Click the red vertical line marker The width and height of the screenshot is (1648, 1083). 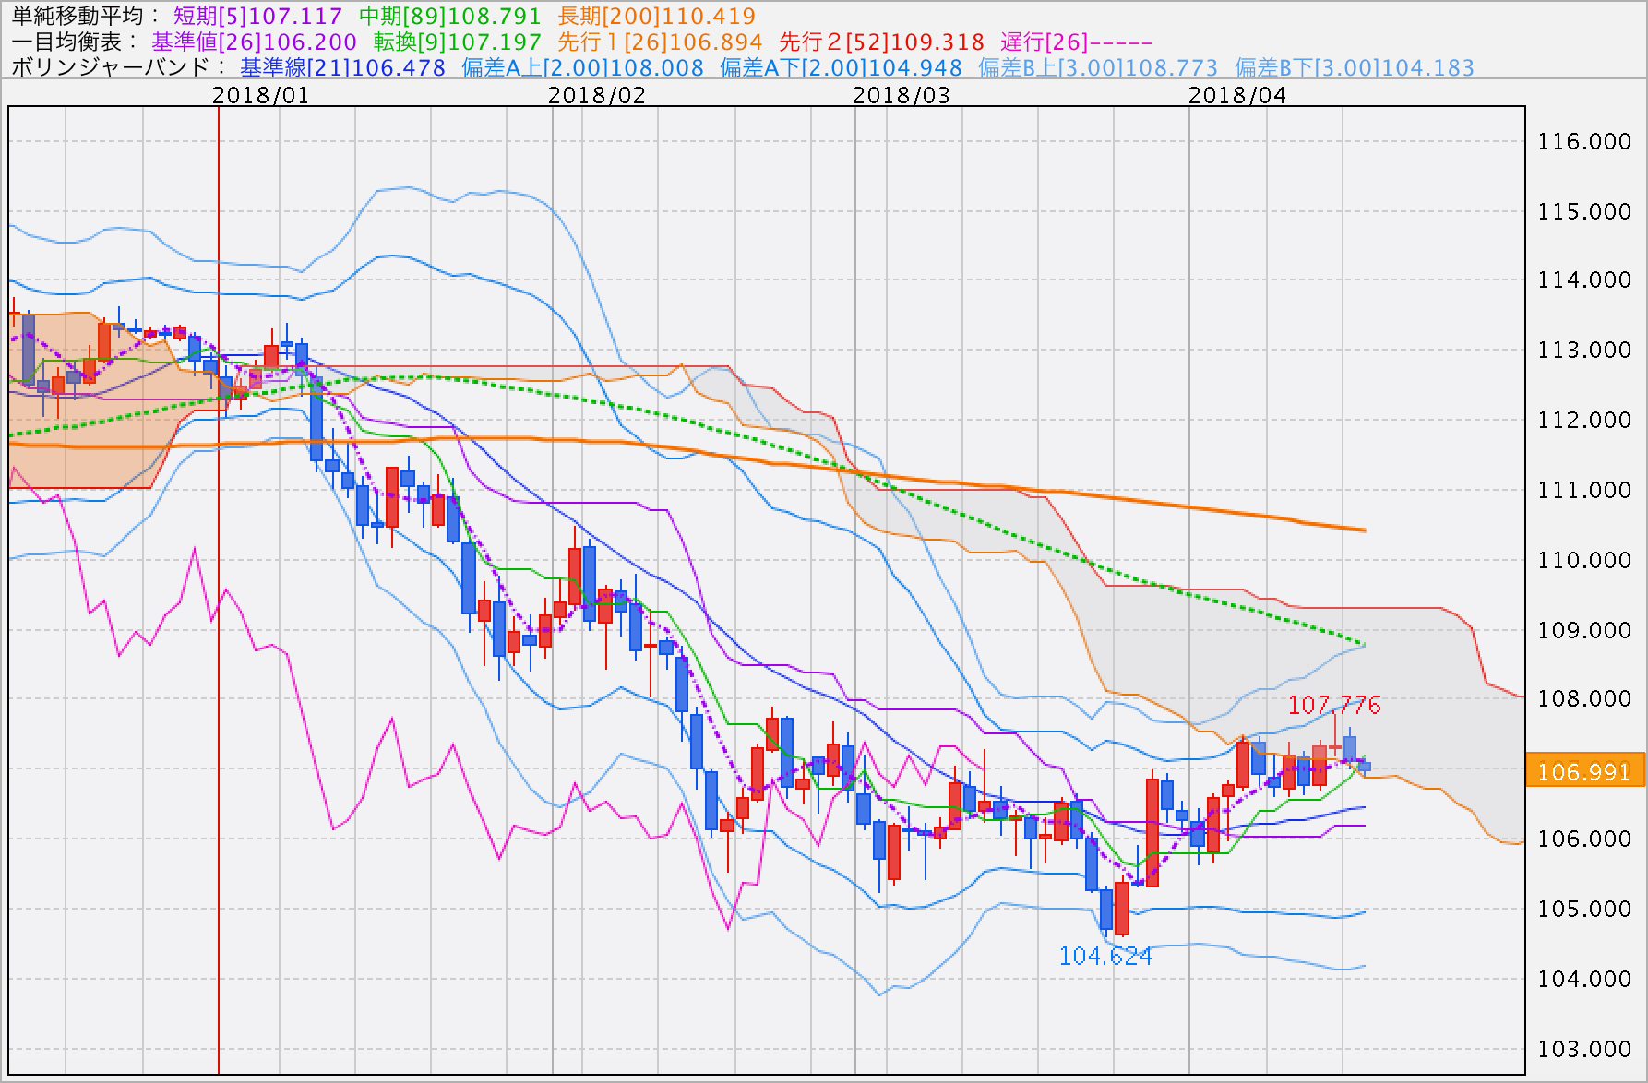[219, 590]
